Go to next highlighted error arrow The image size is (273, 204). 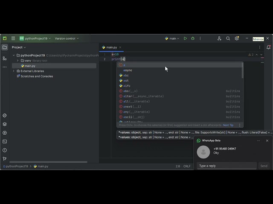click(x=261, y=55)
